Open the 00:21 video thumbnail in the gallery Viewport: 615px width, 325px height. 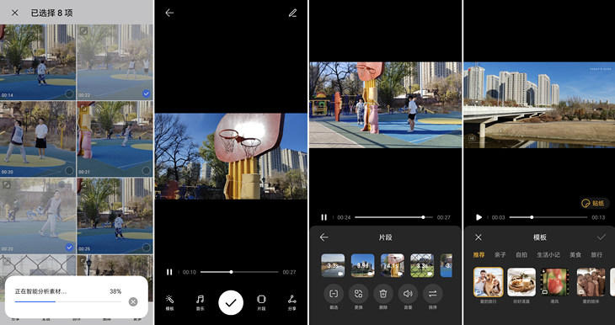pos(115,139)
